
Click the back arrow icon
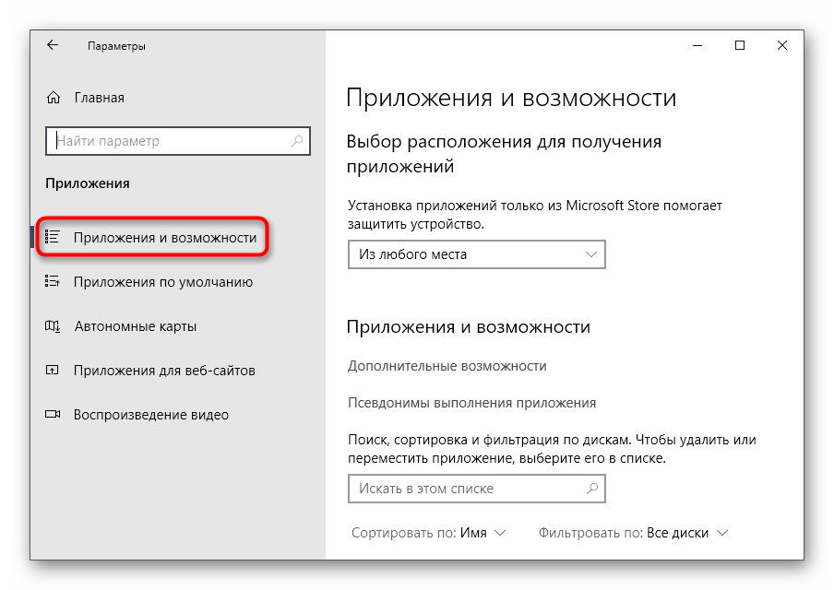point(53,45)
